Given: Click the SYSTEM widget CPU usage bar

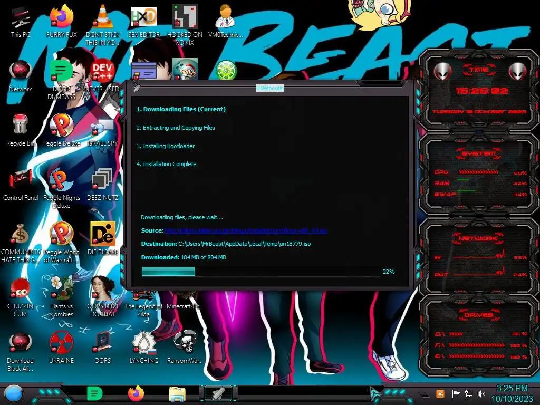Looking at the screenshot, I should pos(478,172).
